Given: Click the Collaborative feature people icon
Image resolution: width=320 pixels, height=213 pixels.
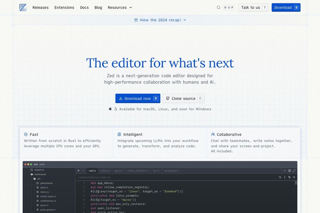Looking at the screenshot, I should click(213, 134).
